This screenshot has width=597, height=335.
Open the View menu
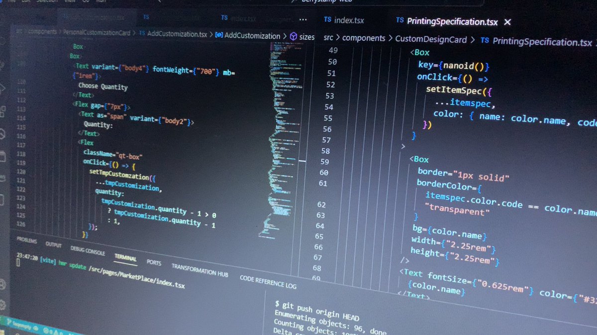coord(68,1)
